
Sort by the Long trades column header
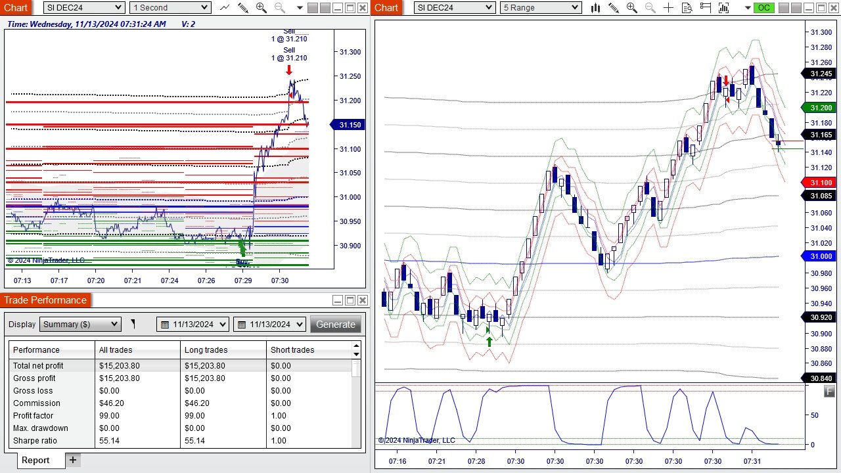223,350
